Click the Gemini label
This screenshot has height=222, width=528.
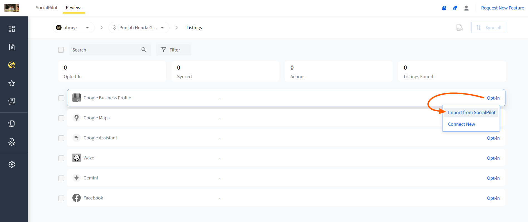(91, 178)
